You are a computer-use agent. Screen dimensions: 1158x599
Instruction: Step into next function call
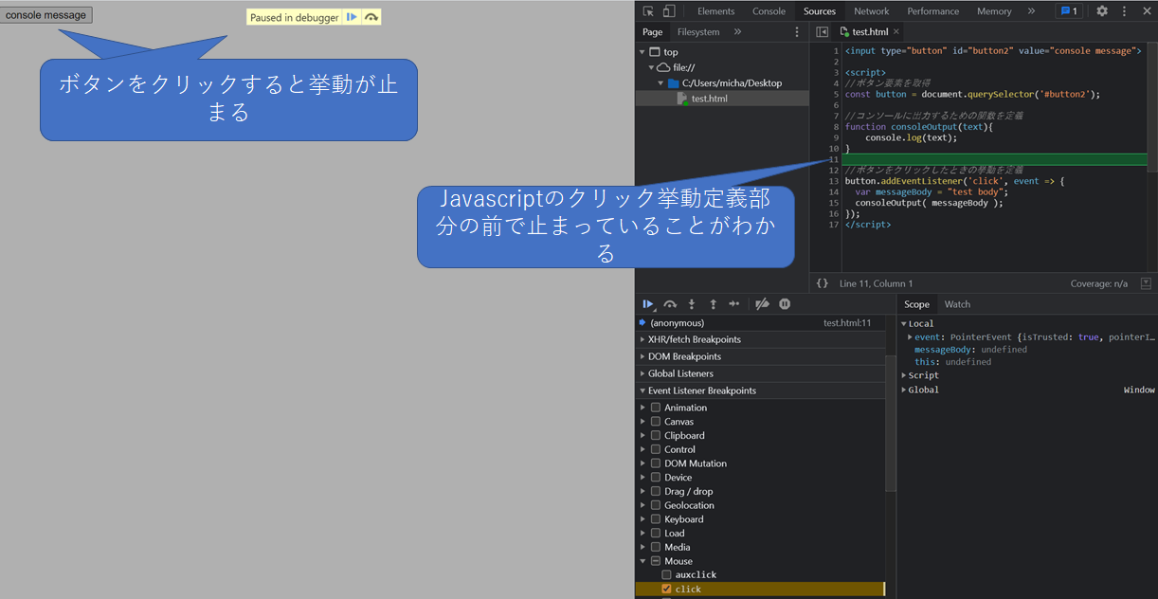[x=692, y=304]
